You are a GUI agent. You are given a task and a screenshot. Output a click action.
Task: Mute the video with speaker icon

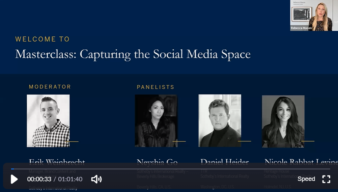click(96, 179)
